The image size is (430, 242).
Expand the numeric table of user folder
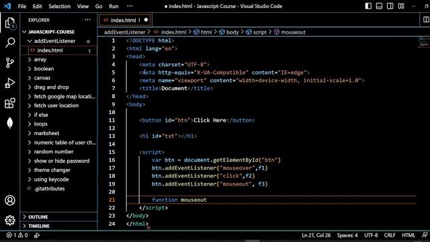pyautogui.click(x=58, y=143)
